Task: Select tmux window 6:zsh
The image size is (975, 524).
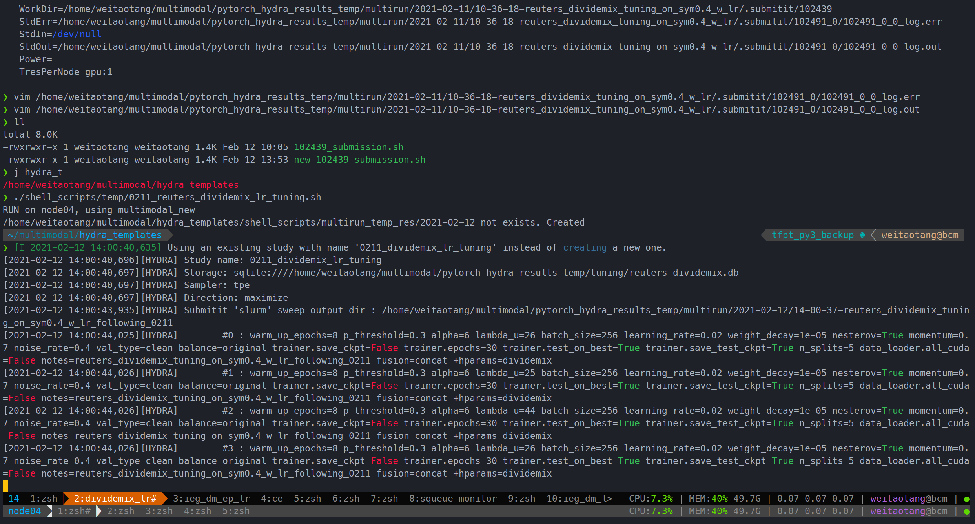Action: [346, 499]
